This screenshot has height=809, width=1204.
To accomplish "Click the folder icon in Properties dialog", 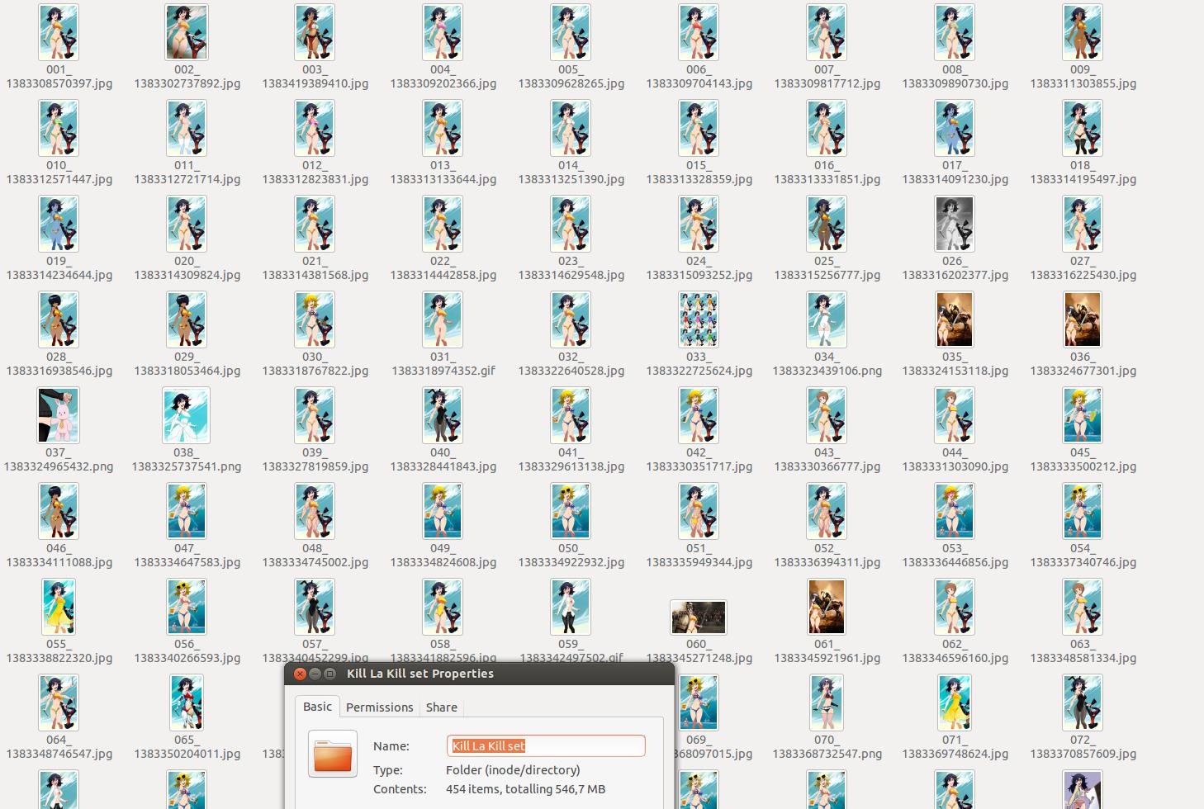I will coord(333,754).
